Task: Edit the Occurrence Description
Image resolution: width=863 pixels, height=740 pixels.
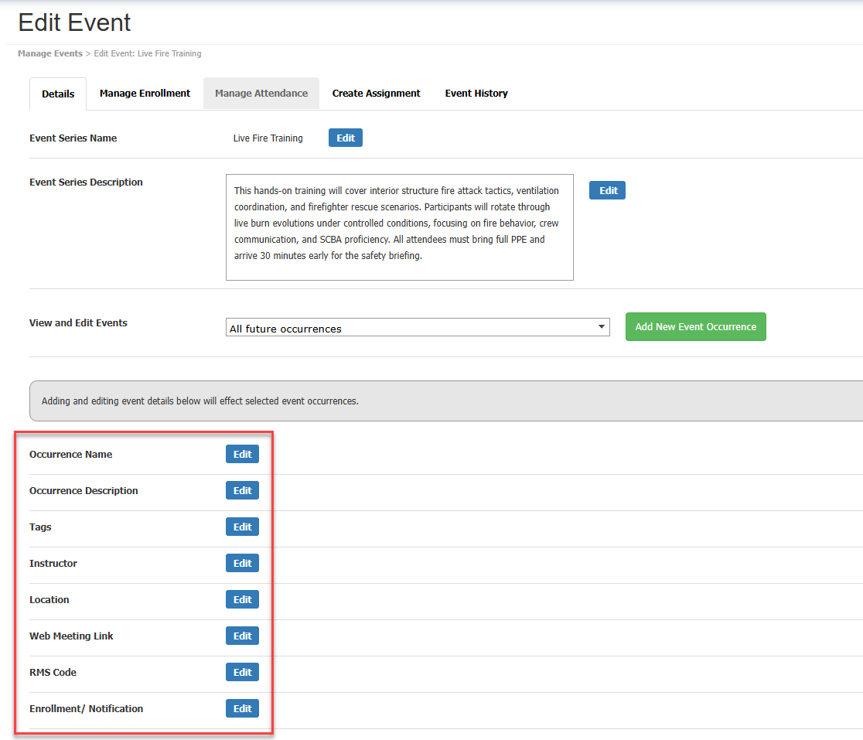Action: 242,491
